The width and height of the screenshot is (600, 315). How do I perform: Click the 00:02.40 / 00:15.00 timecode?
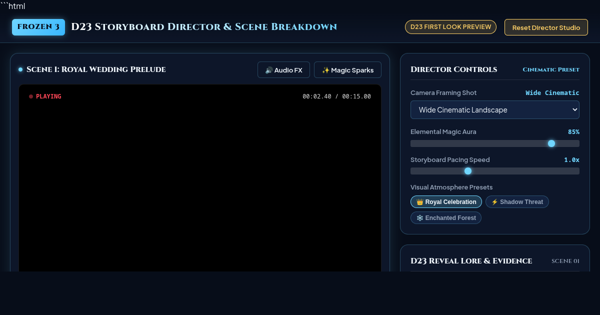336,96
